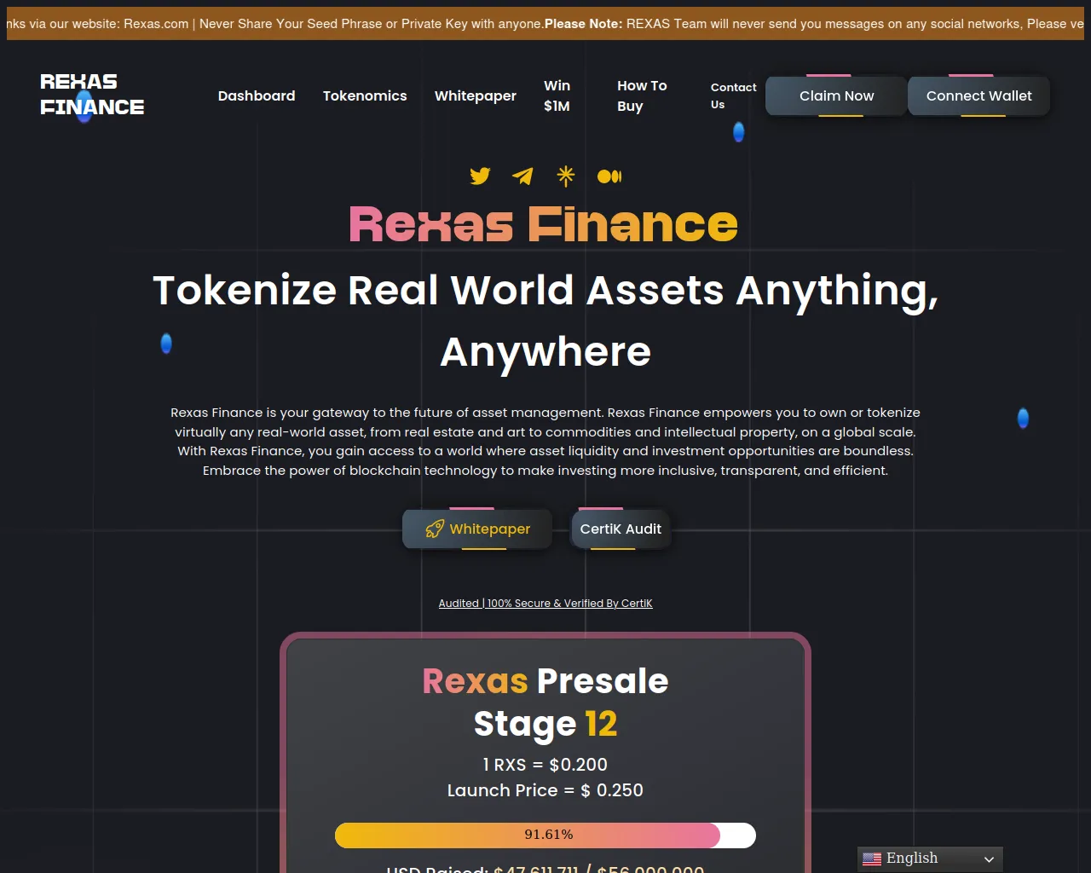The image size is (1091, 873).
Task: Click the 'Launch Price = $ 0.250' text
Action: click(545, 790)
